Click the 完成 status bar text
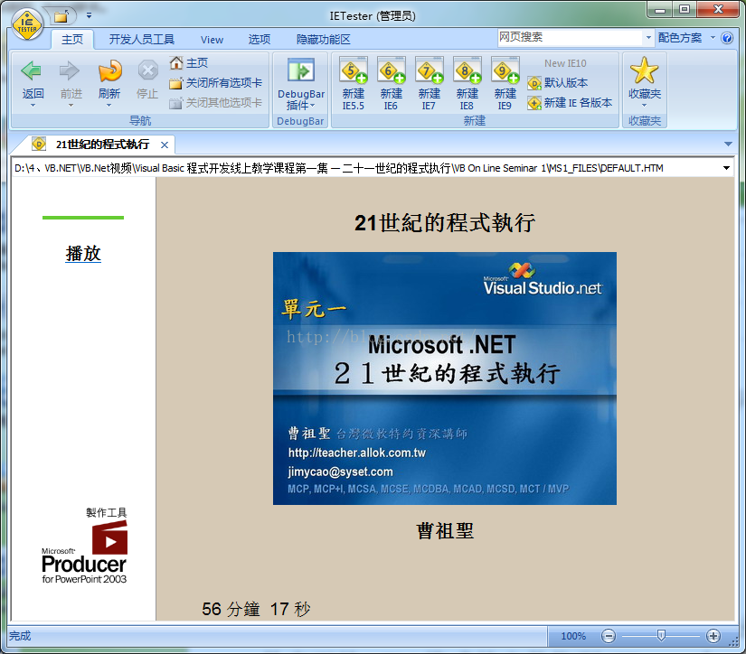Screen dimensions: 746x654 [x=20, y=636]
